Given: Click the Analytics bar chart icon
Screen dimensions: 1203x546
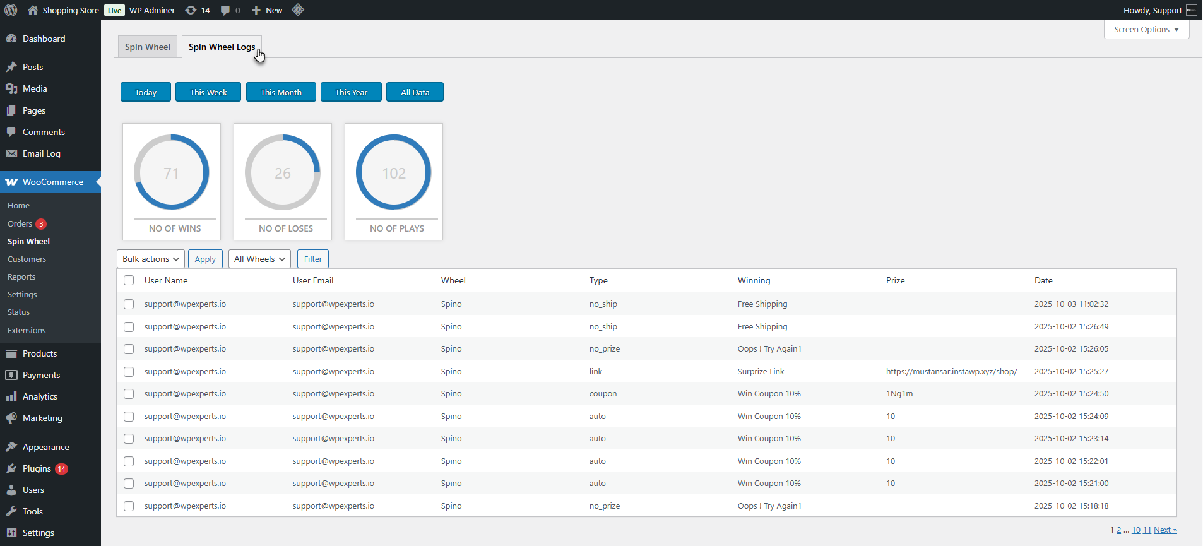Looking at the screenshot, I should click(x=11, y=396).
